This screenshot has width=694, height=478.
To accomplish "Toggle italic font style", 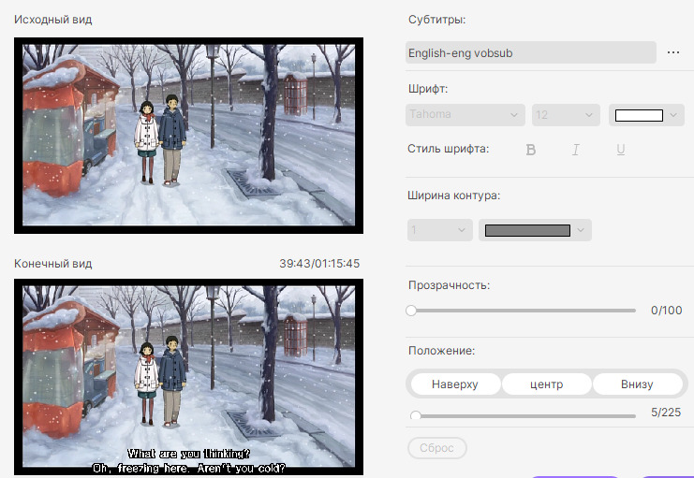I will [x=576, y=150].
